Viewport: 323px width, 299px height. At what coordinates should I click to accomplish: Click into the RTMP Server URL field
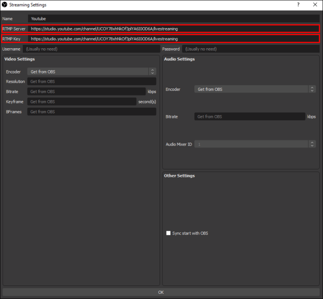point(174,29)
